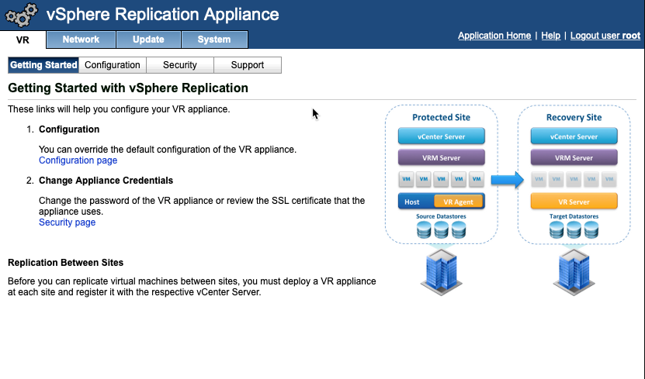Click the Source Datastores label
645x379 pixels.
[x=441, y=216]
